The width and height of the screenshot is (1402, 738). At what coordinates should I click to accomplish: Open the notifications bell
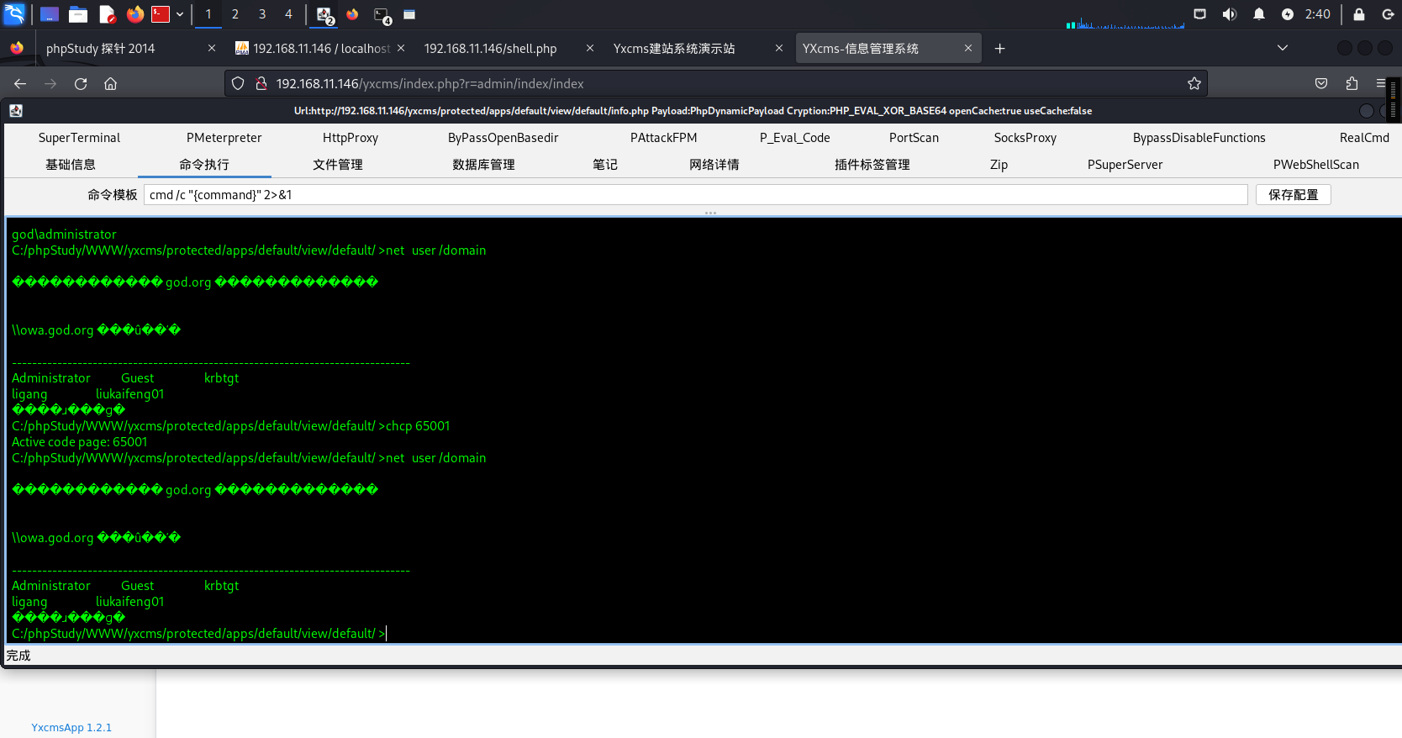tap(1259, 14)
